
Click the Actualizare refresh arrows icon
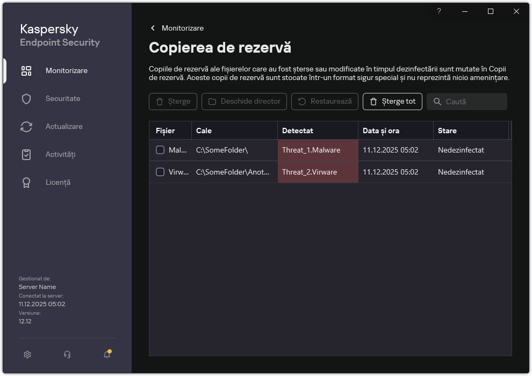[x=26, y=127]
